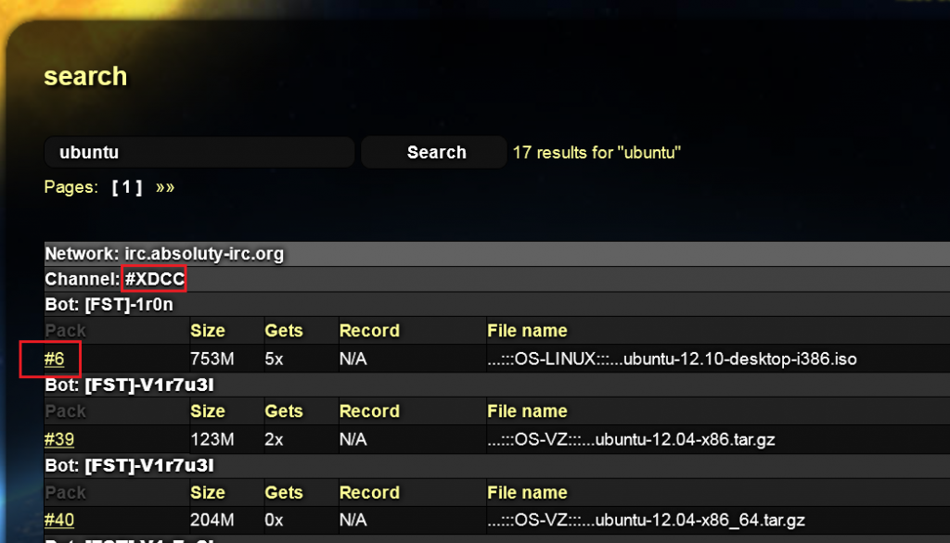Open pack #39 link

58,439
